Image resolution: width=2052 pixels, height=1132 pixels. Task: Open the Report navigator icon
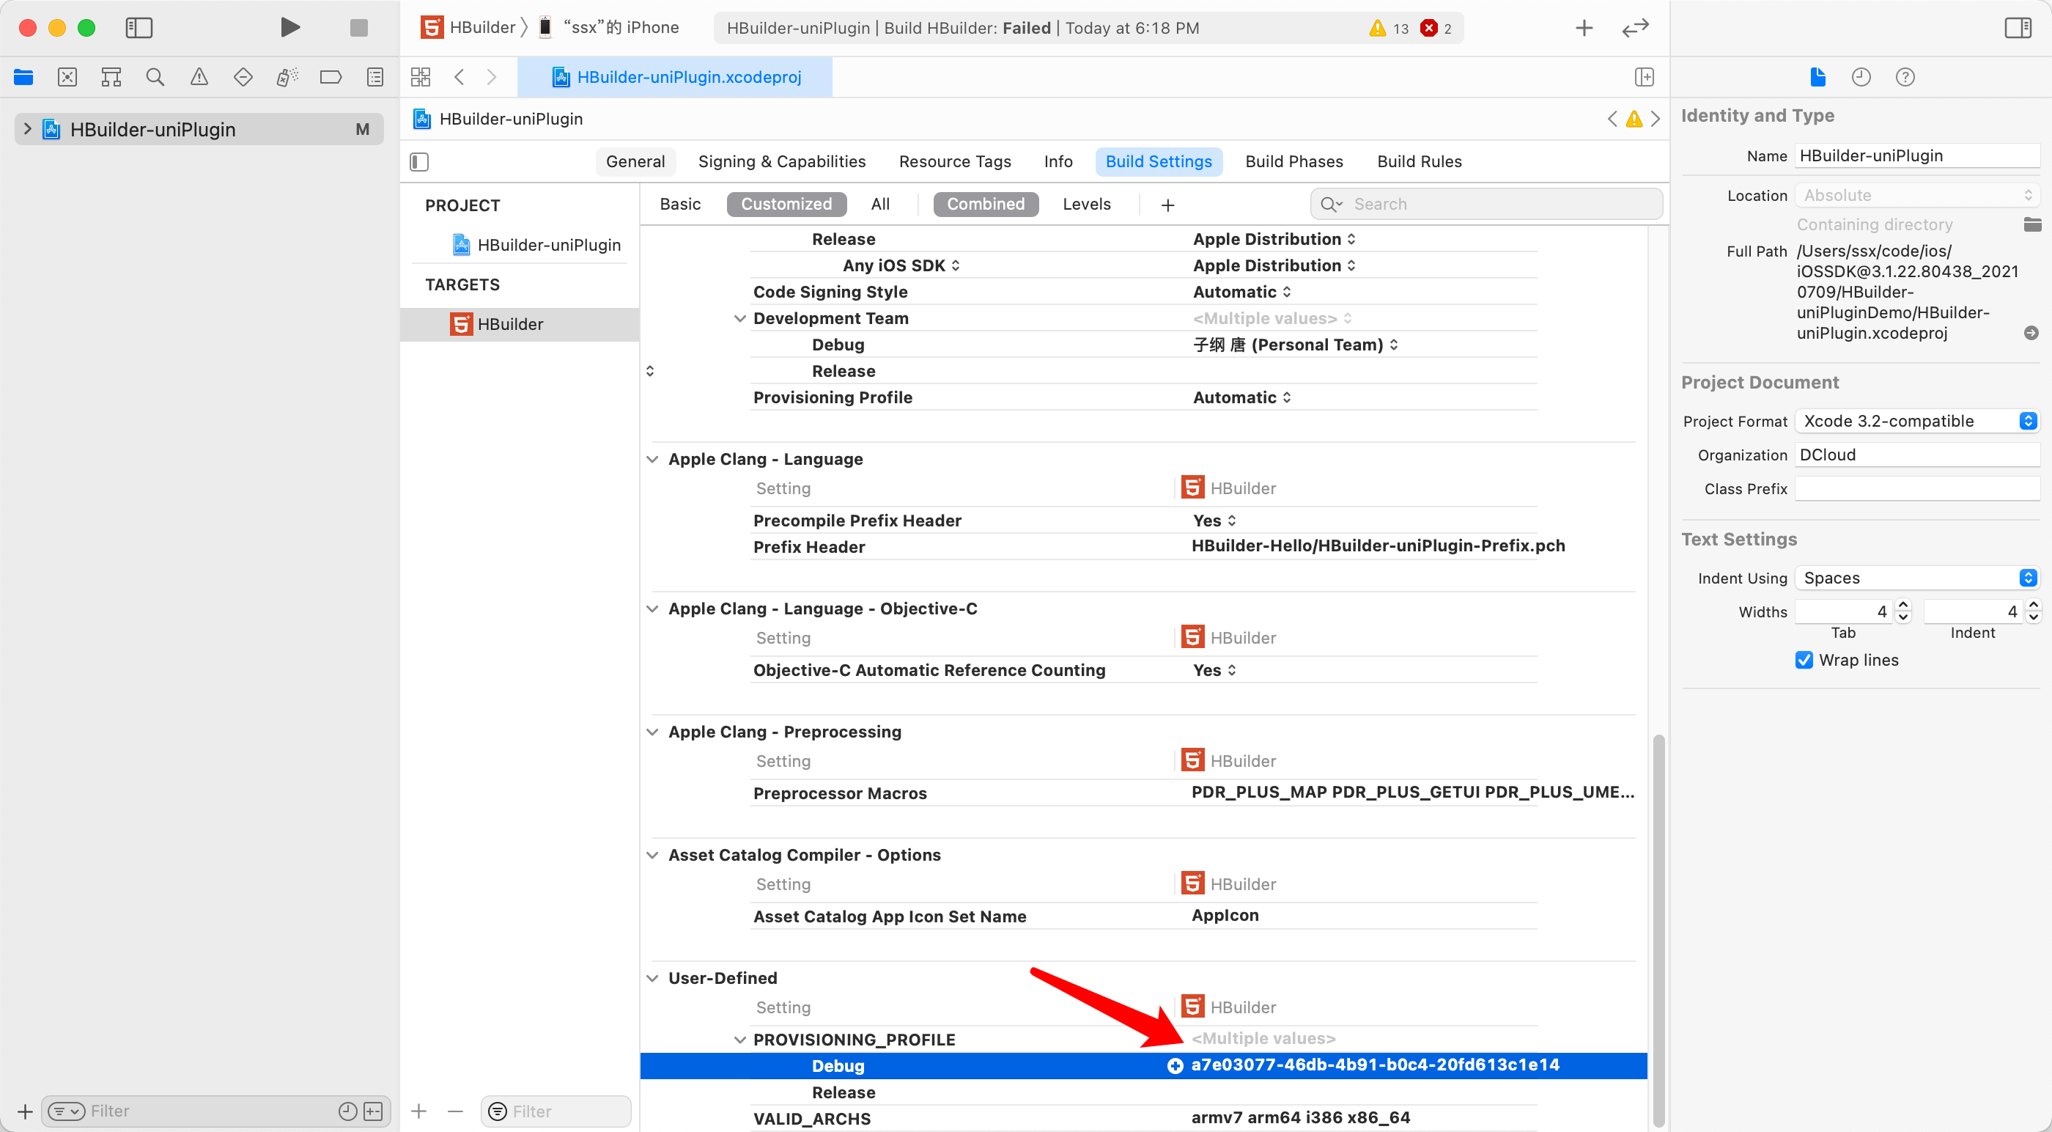(x=374, y=77)
